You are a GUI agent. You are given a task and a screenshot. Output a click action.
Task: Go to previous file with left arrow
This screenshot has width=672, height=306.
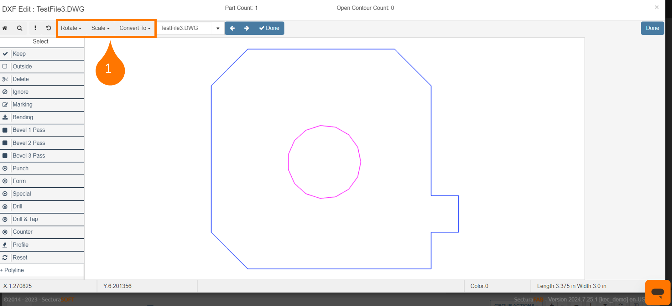pyautogui.click(x=232, y=28)
